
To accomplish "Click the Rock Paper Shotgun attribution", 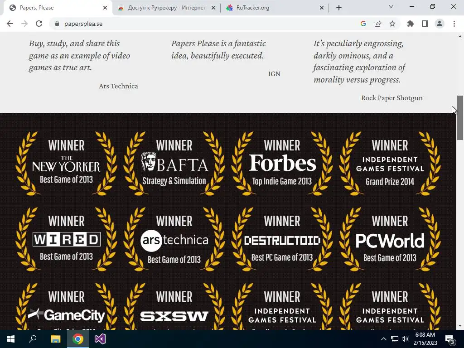I will (392, 98).
